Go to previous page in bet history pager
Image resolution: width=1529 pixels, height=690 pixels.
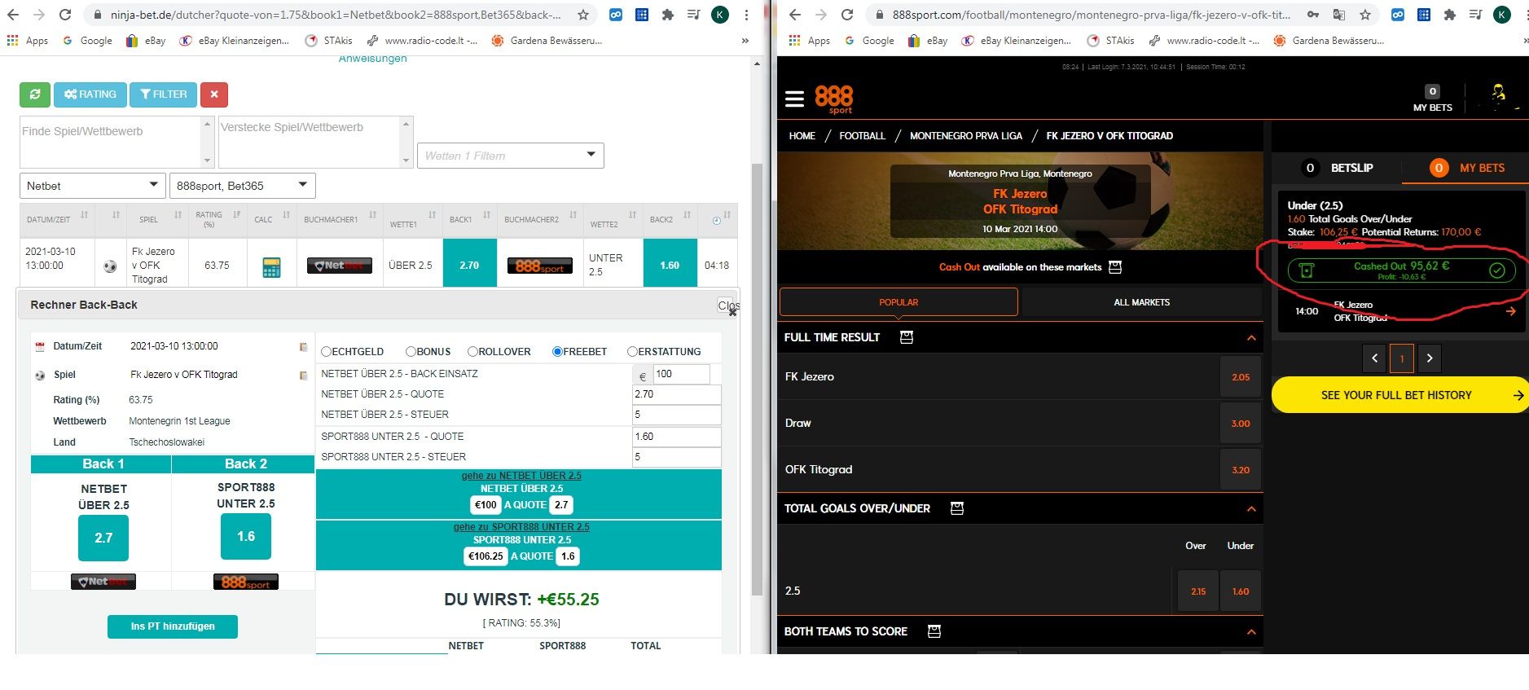[x=1374, y=358]
